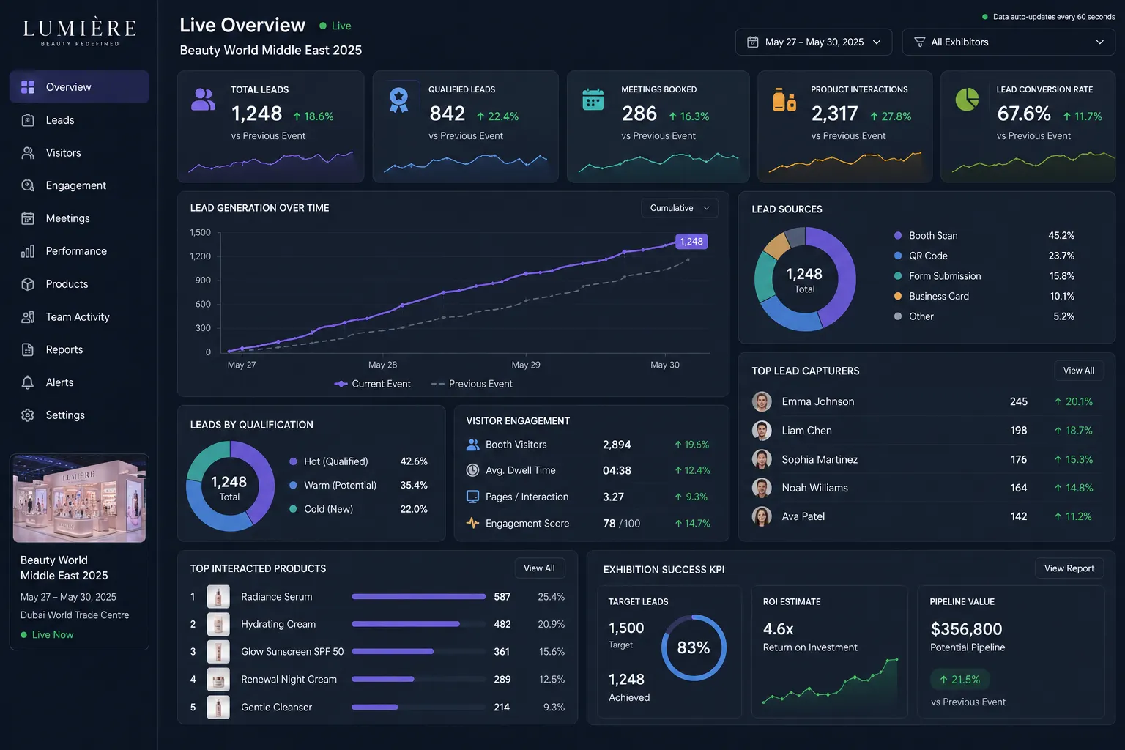Screen dimensions: 1125x750
Task: Click the Overview grid icon in sidebar
Action: click(28, 87)
